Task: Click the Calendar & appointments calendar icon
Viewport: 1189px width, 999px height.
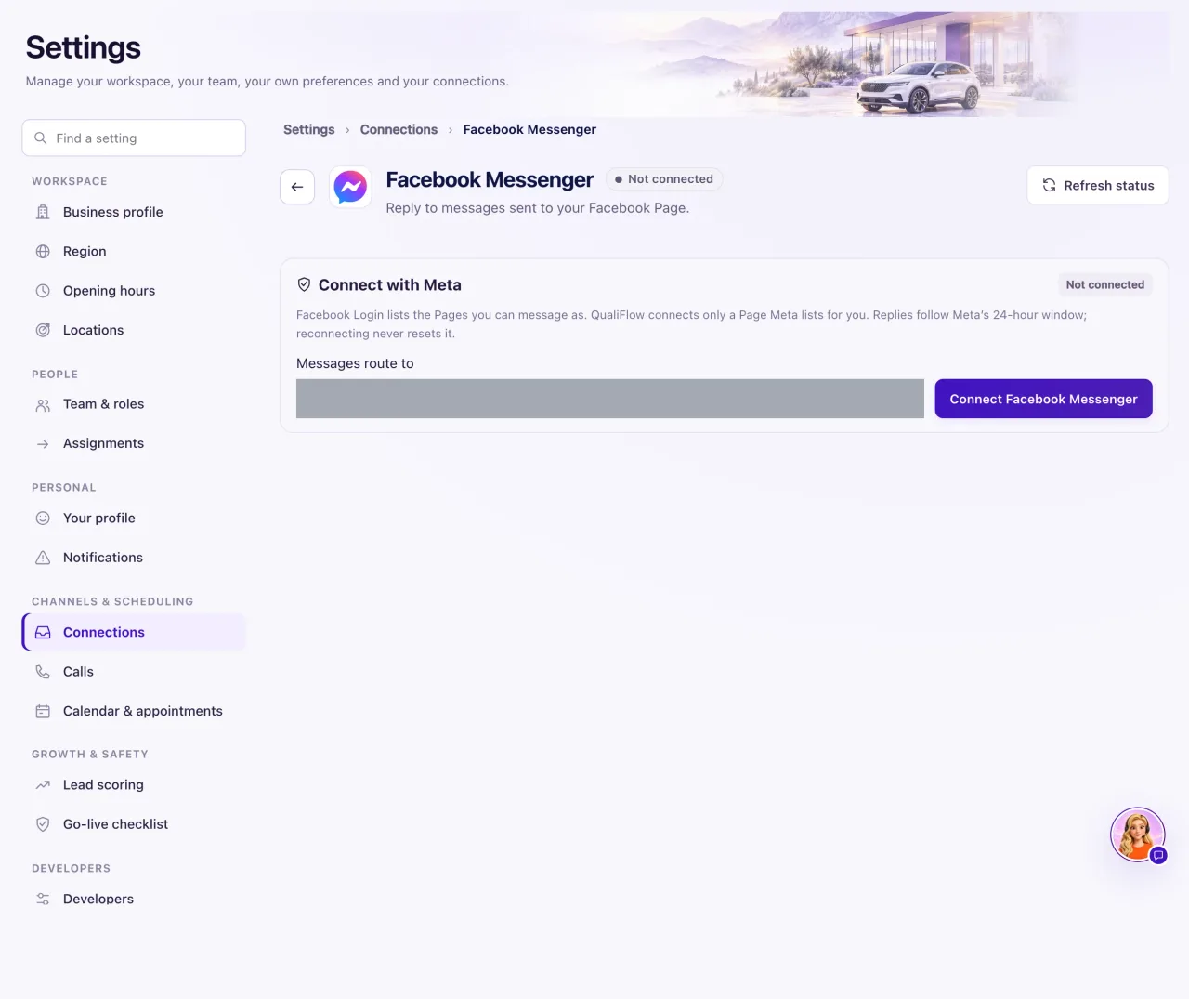Action: click(43, 711)
